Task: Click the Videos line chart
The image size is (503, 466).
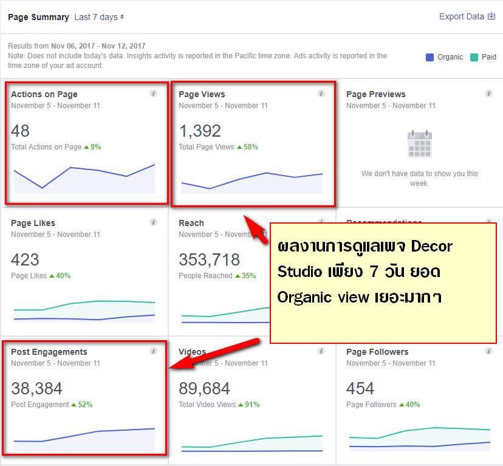Action: pyautogui.click(x=252, y=443)
